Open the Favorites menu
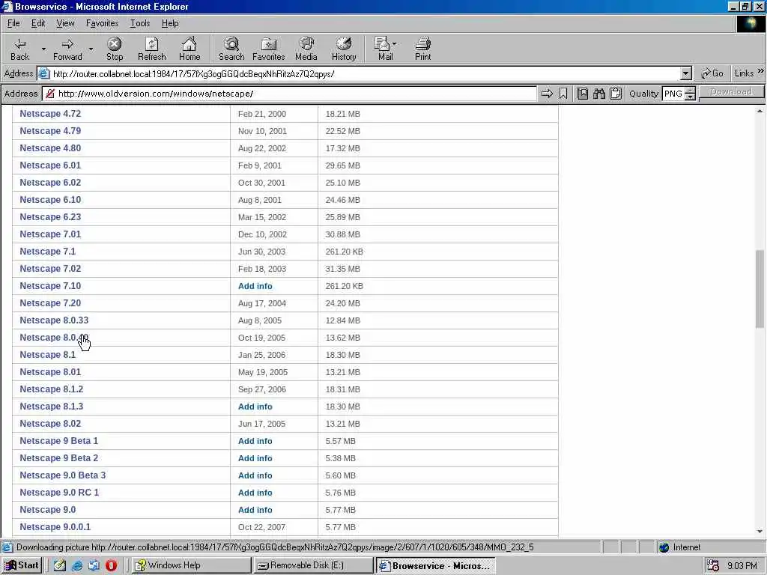Viewport: 767px width, 575px height. coord(102,23)
